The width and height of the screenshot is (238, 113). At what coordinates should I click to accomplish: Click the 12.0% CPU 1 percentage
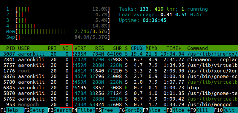[x=100, y=9]
